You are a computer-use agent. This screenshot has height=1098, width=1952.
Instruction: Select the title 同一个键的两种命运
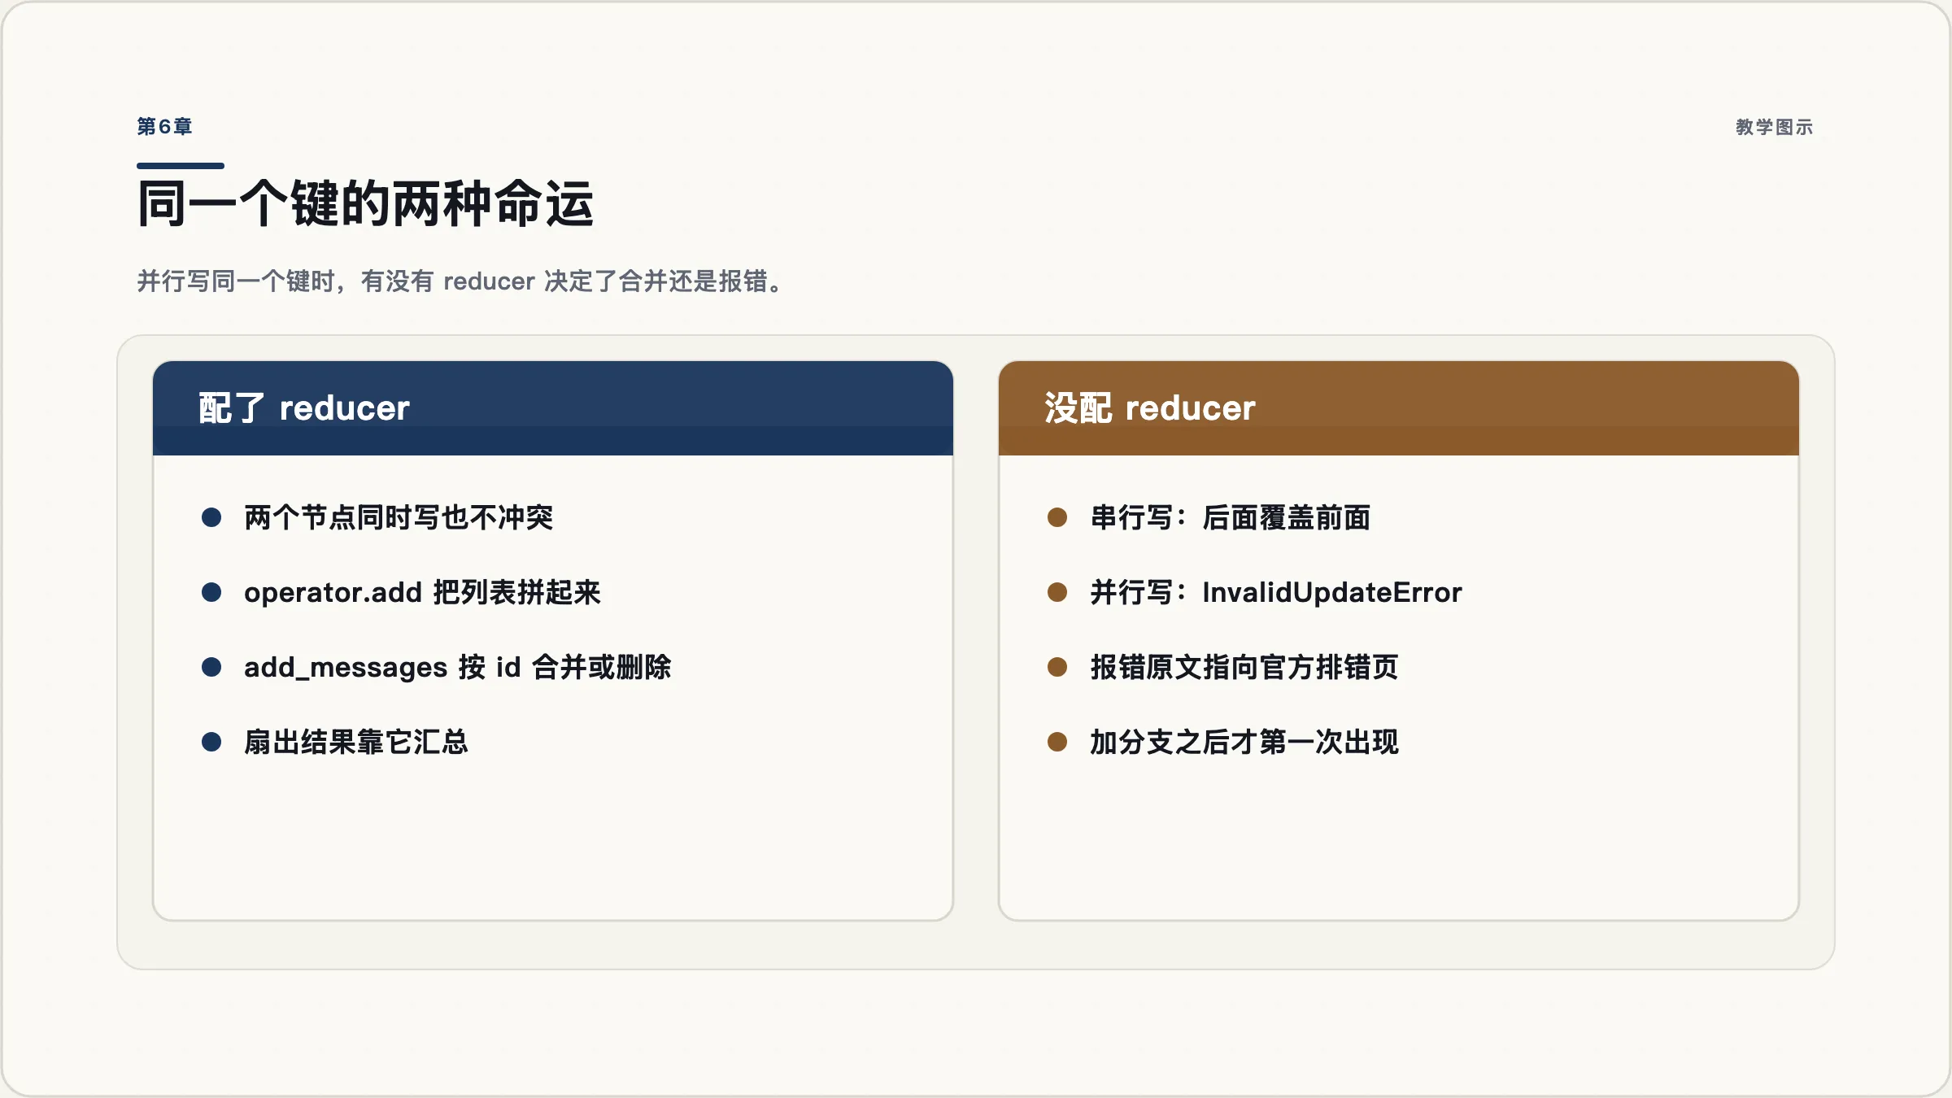(365, 203)
